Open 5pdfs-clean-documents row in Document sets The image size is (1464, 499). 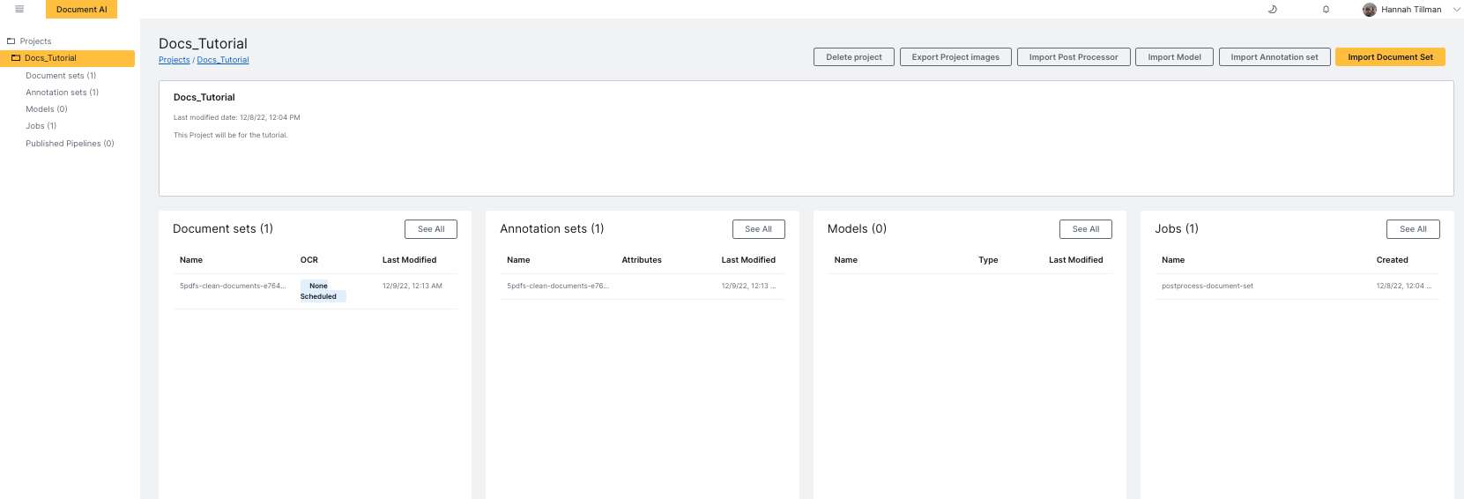pyautogui.click(x=315, y=291)
